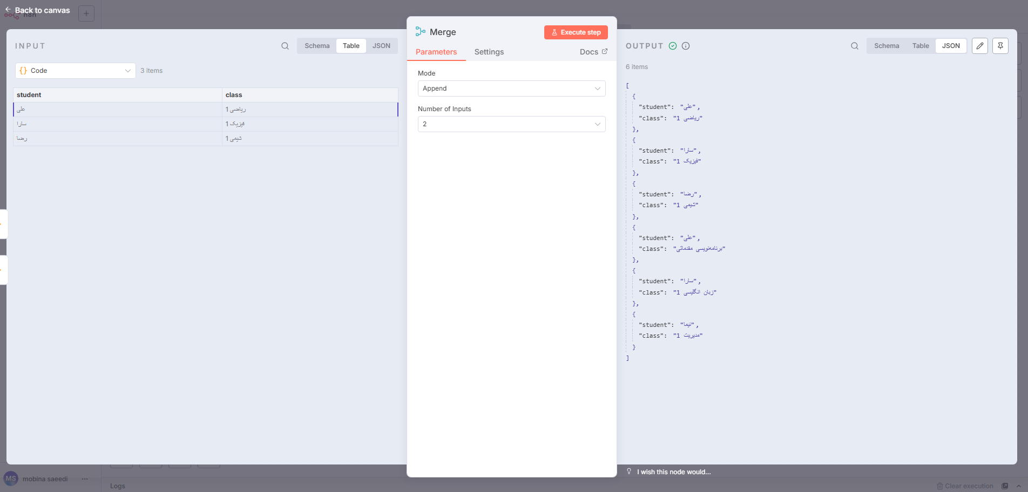Click the lightbulb feedback icon
Screen dimensions: 1028x492
pos(629,471)
